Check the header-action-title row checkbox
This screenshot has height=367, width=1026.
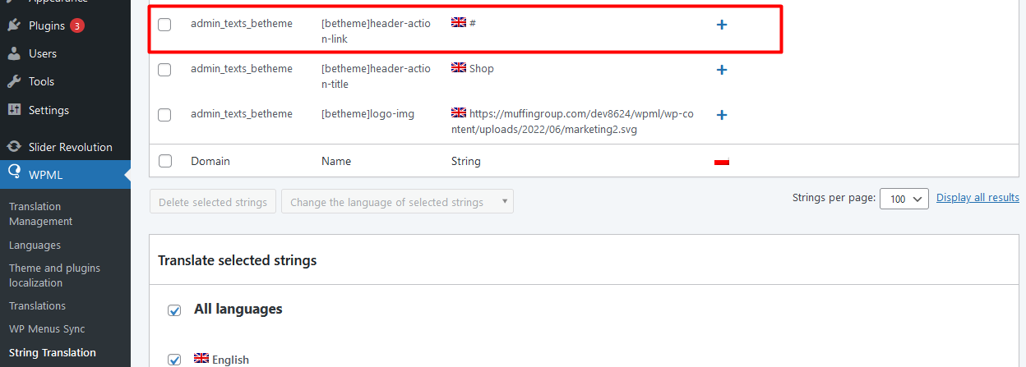coord(164,70)
